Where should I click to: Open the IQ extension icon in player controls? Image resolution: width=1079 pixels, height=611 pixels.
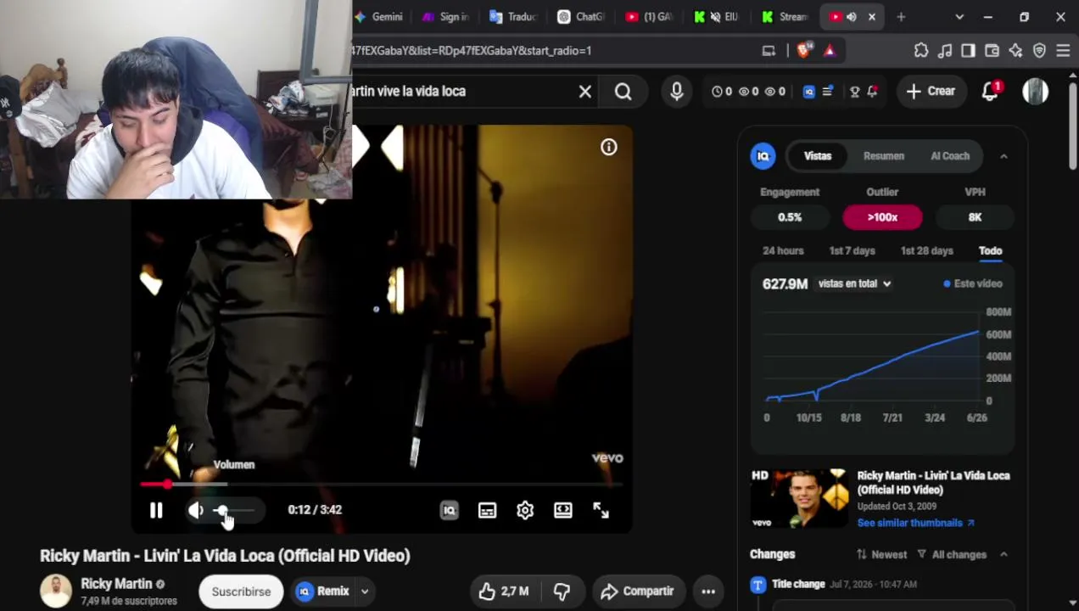point(449,510)
